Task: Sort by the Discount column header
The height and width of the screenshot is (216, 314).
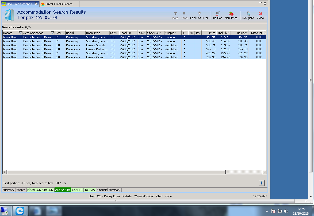Action: 256,33
